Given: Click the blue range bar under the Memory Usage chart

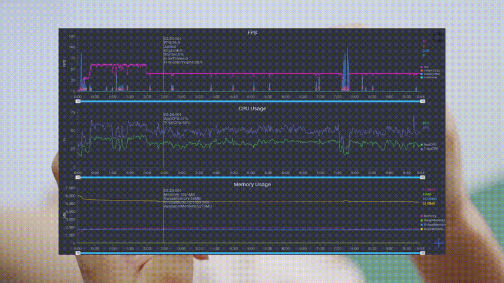Looking at the screenshot, I should click(x=250, y=254).
